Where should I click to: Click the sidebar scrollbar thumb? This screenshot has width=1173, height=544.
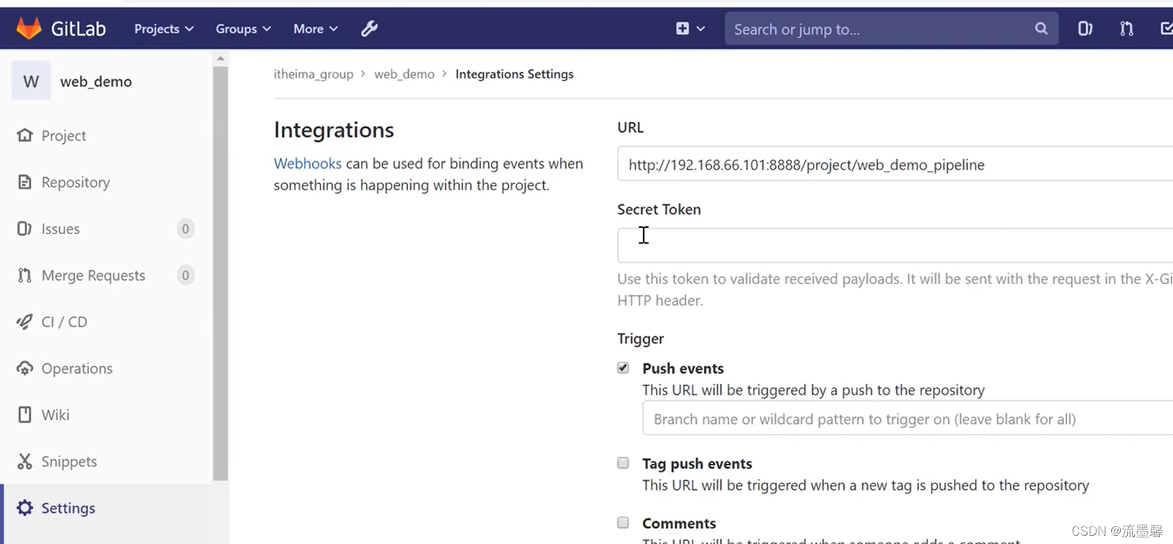[x=220, y=273]
